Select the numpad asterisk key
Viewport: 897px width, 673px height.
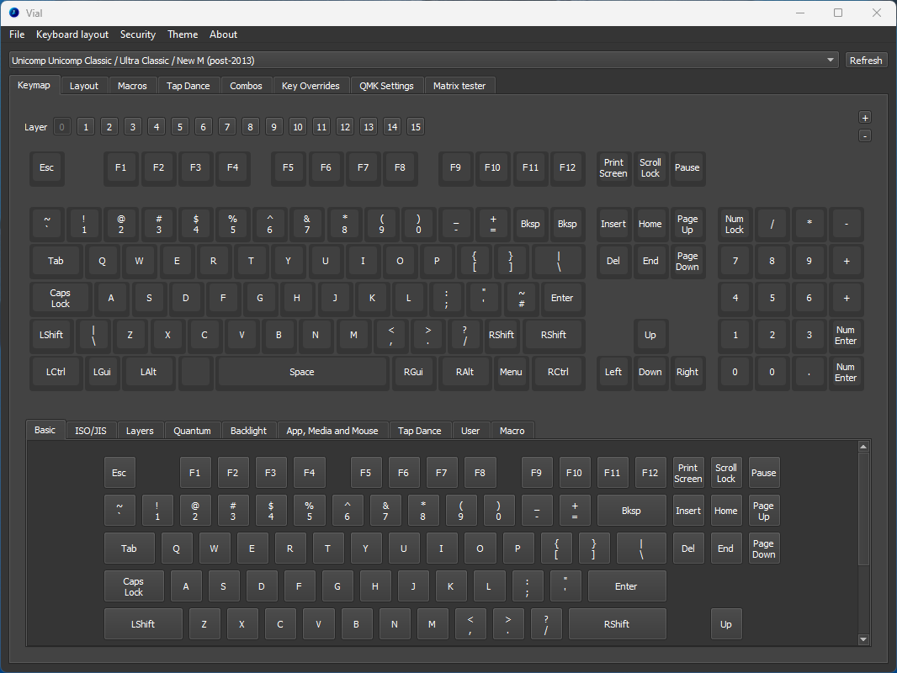[x=809, y=224]
